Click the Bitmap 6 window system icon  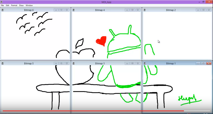click(x=2, y=10)
